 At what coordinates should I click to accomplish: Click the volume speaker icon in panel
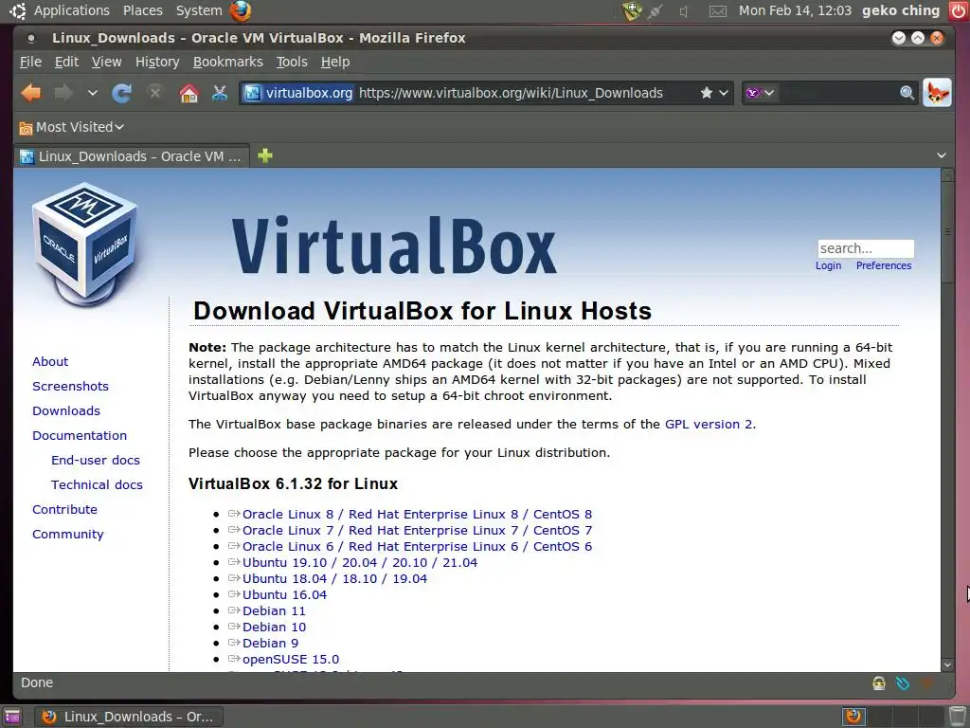(x=684, y=11)
